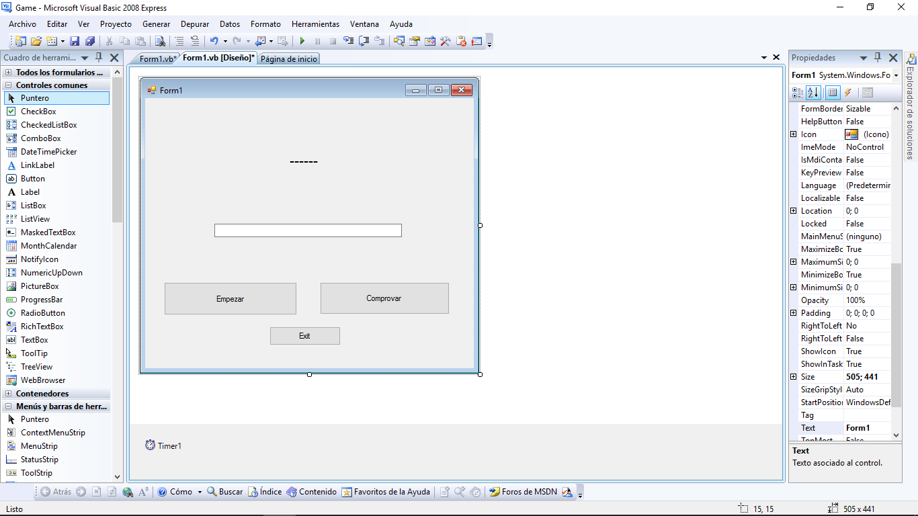This screenshot has height=516, width=918.
Task: Click the Opacity value 100%
Action: [x=868, y=300]
